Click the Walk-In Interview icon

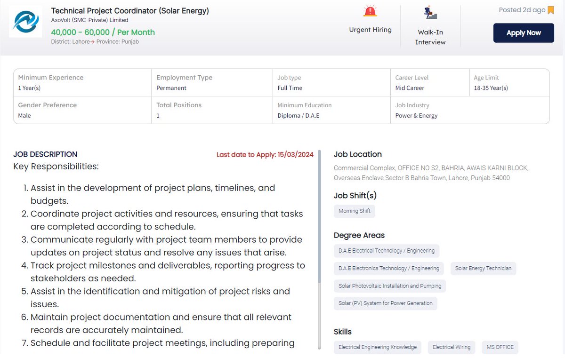pyautogui.click(x=430, y=13)
